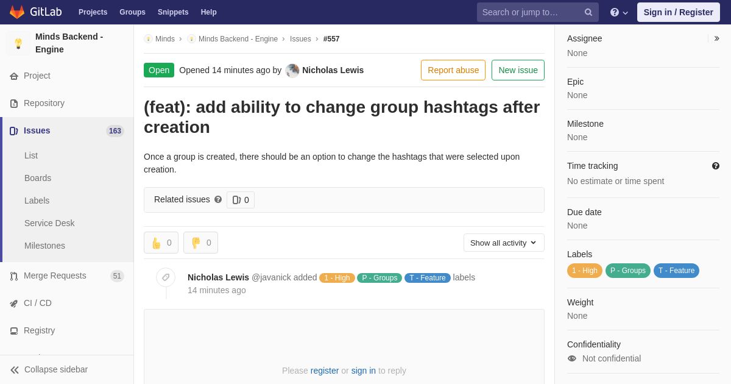The width and height of the screenshot is (731, 384).
Task: Click the Time tracking help icon
Action: click(x=716, y=166)
